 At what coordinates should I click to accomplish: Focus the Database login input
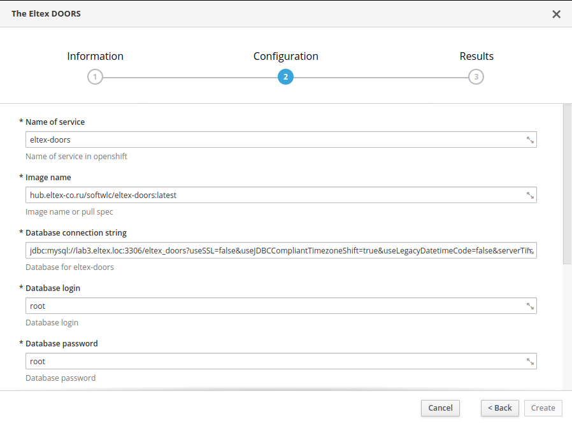[x=274, y=306]
